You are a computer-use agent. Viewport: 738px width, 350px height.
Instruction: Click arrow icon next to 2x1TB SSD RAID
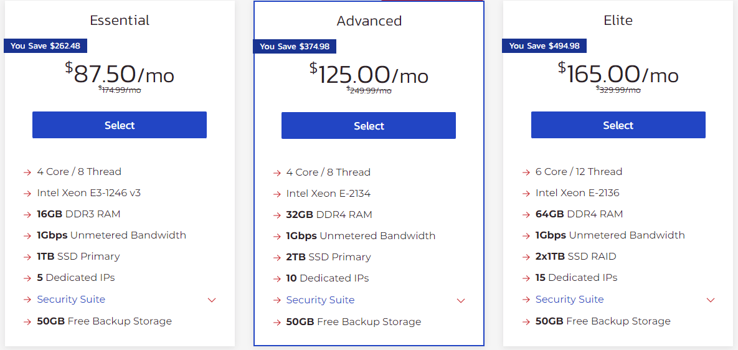[x=526, y=257]
